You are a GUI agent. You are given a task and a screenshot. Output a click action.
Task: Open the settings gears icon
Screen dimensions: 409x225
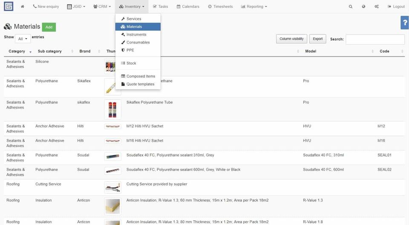376,6
